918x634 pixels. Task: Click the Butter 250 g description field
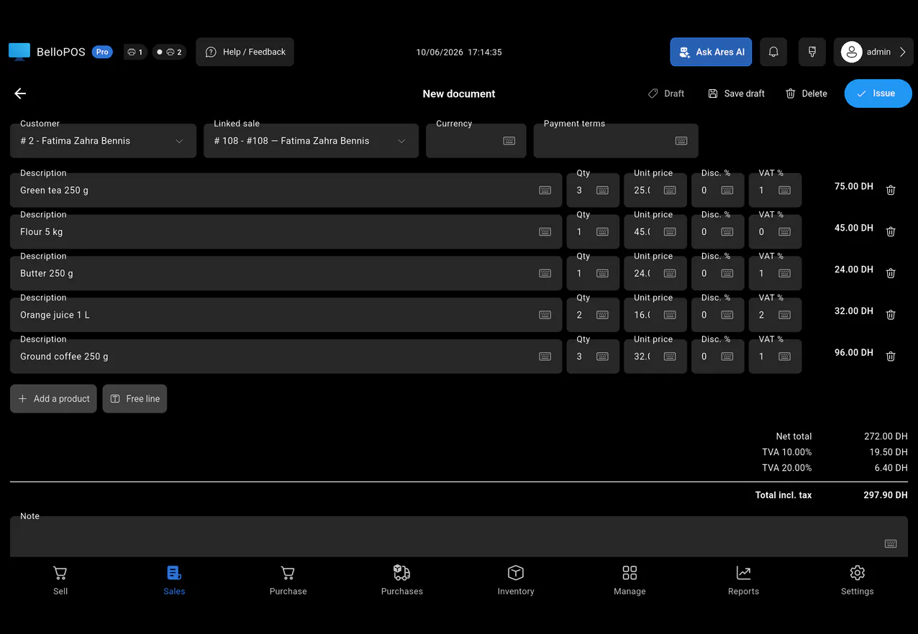(286, 274)
